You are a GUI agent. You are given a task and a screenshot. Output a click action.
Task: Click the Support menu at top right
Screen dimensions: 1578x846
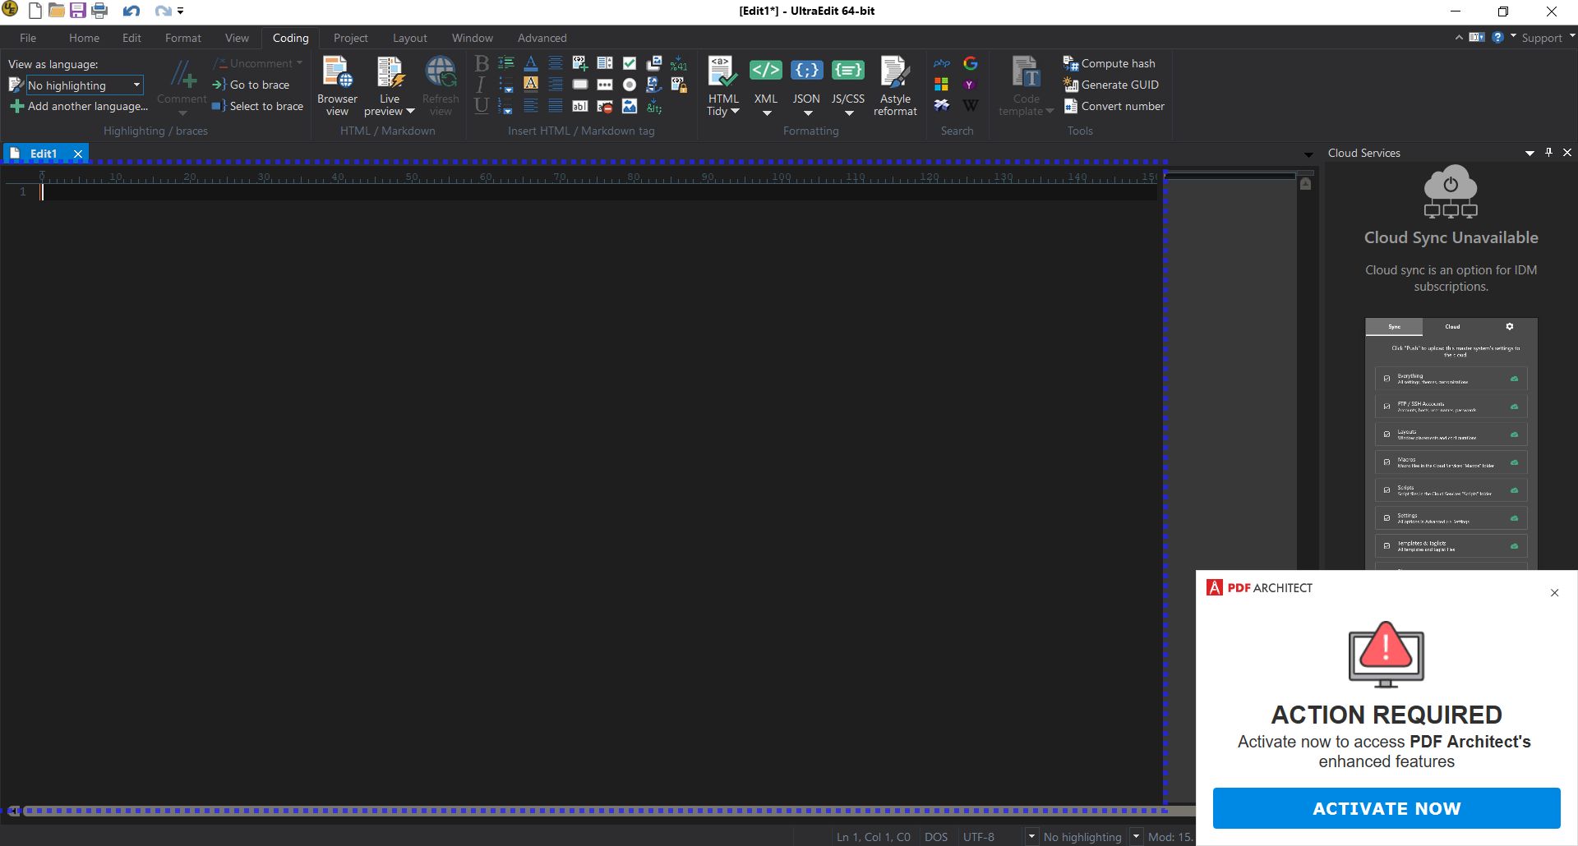[1542, 38]
